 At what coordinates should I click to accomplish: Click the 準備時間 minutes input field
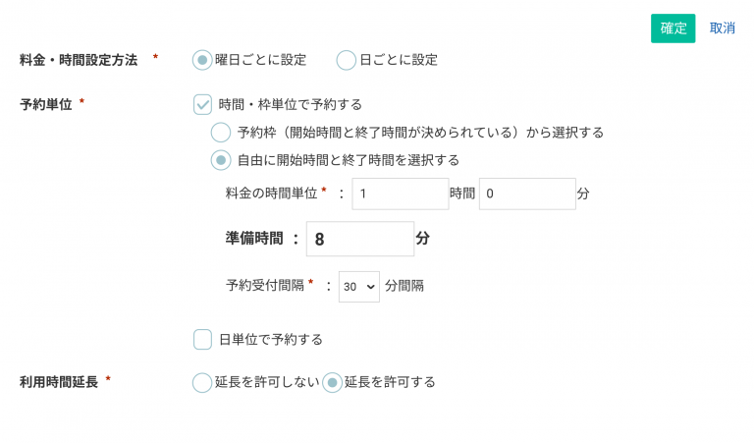click(359, 239)
